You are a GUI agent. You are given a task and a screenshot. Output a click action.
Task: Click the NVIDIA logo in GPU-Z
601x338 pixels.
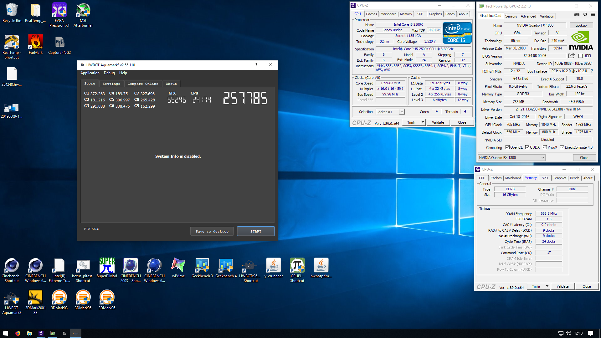point(581,41)
